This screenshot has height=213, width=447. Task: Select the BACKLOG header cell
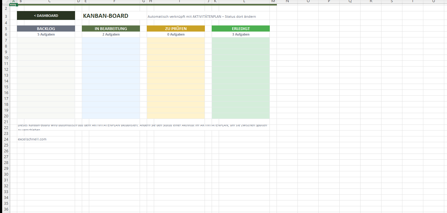[x=46, y=29]
